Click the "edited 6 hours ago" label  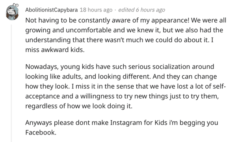(x=141, y=10)
